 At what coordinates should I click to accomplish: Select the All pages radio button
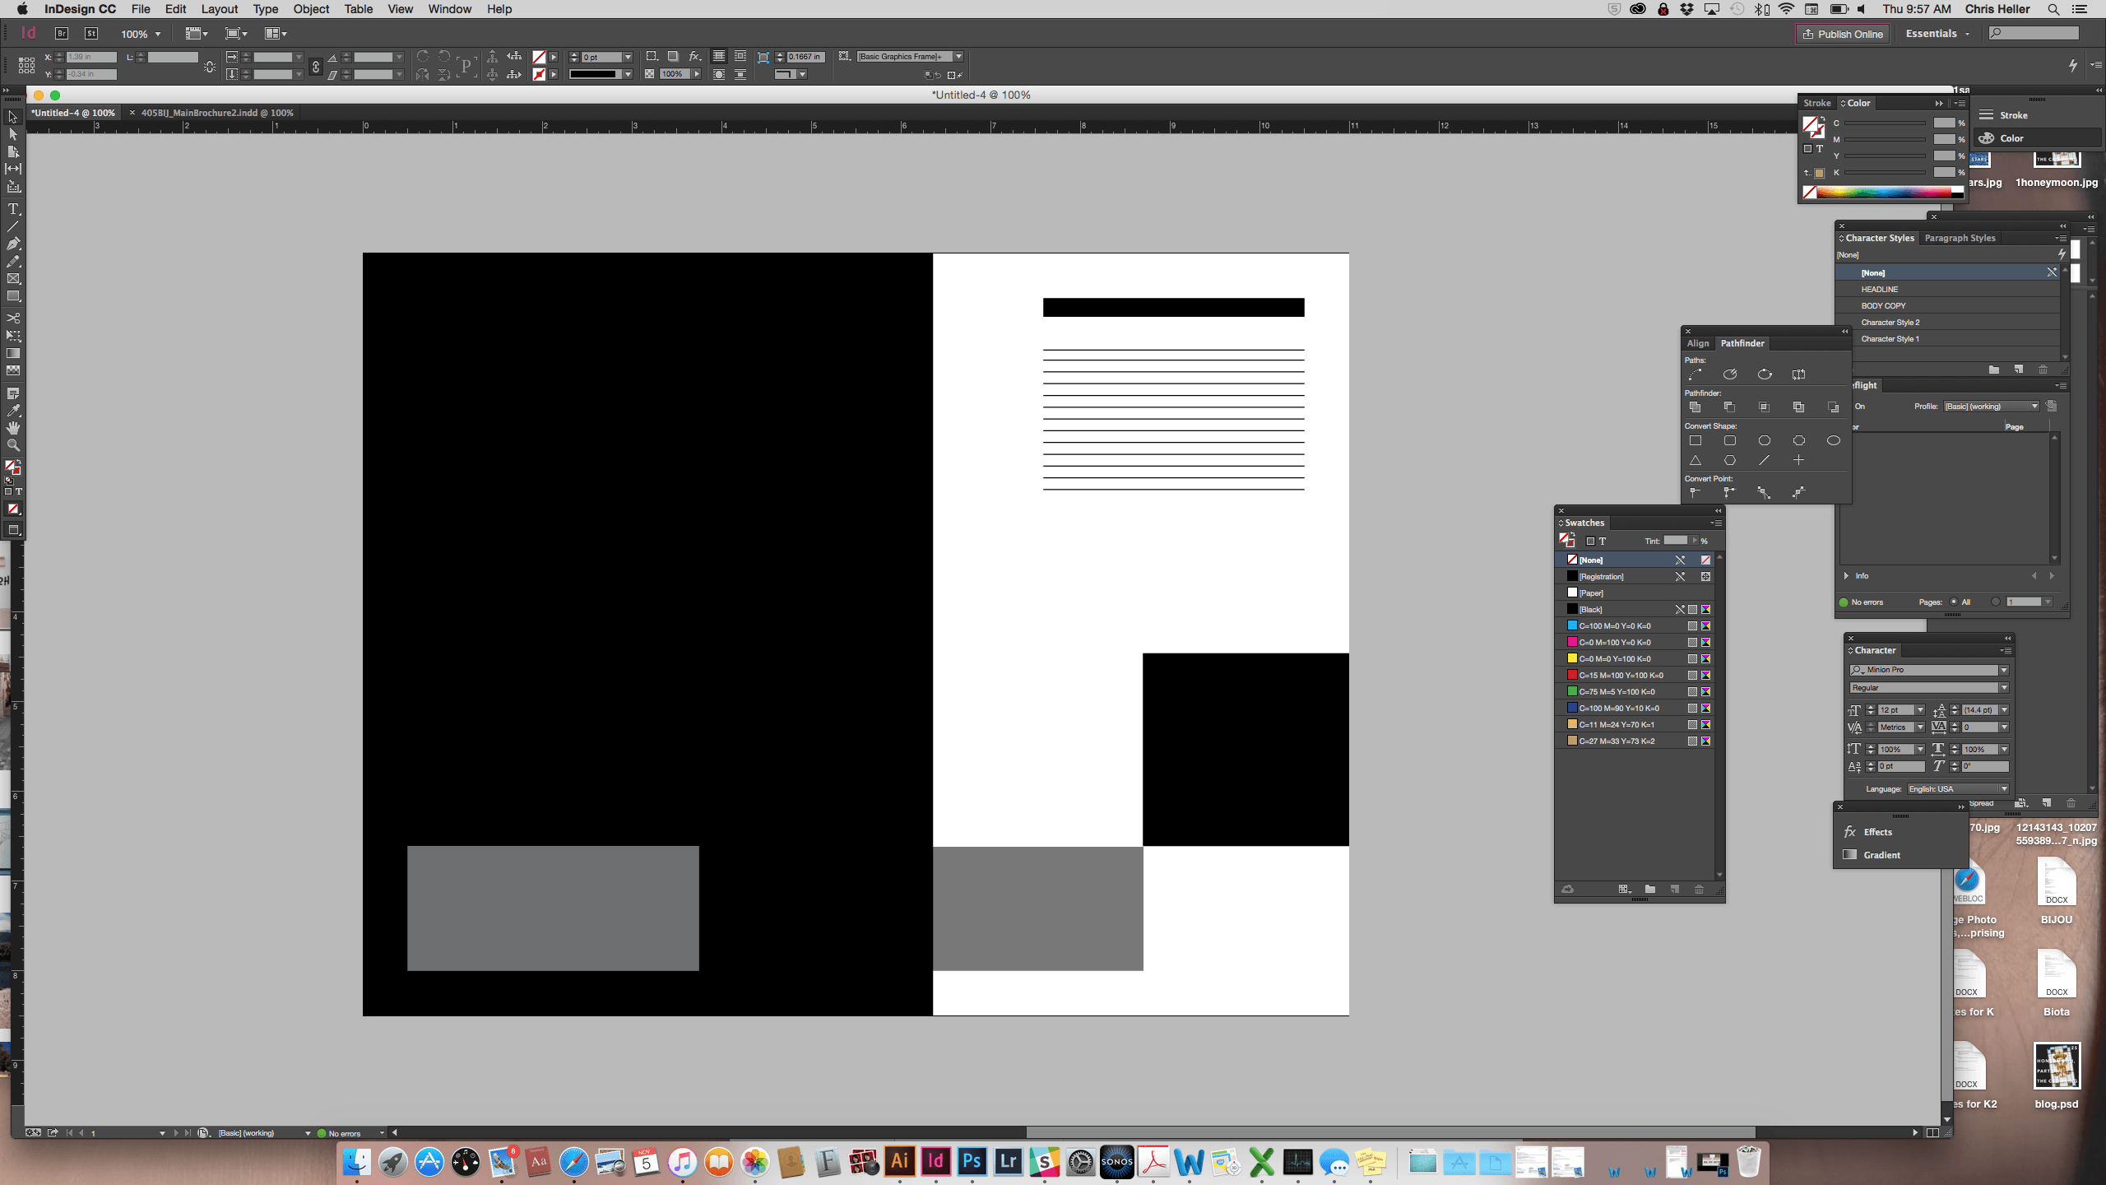tap(1953, 602)
